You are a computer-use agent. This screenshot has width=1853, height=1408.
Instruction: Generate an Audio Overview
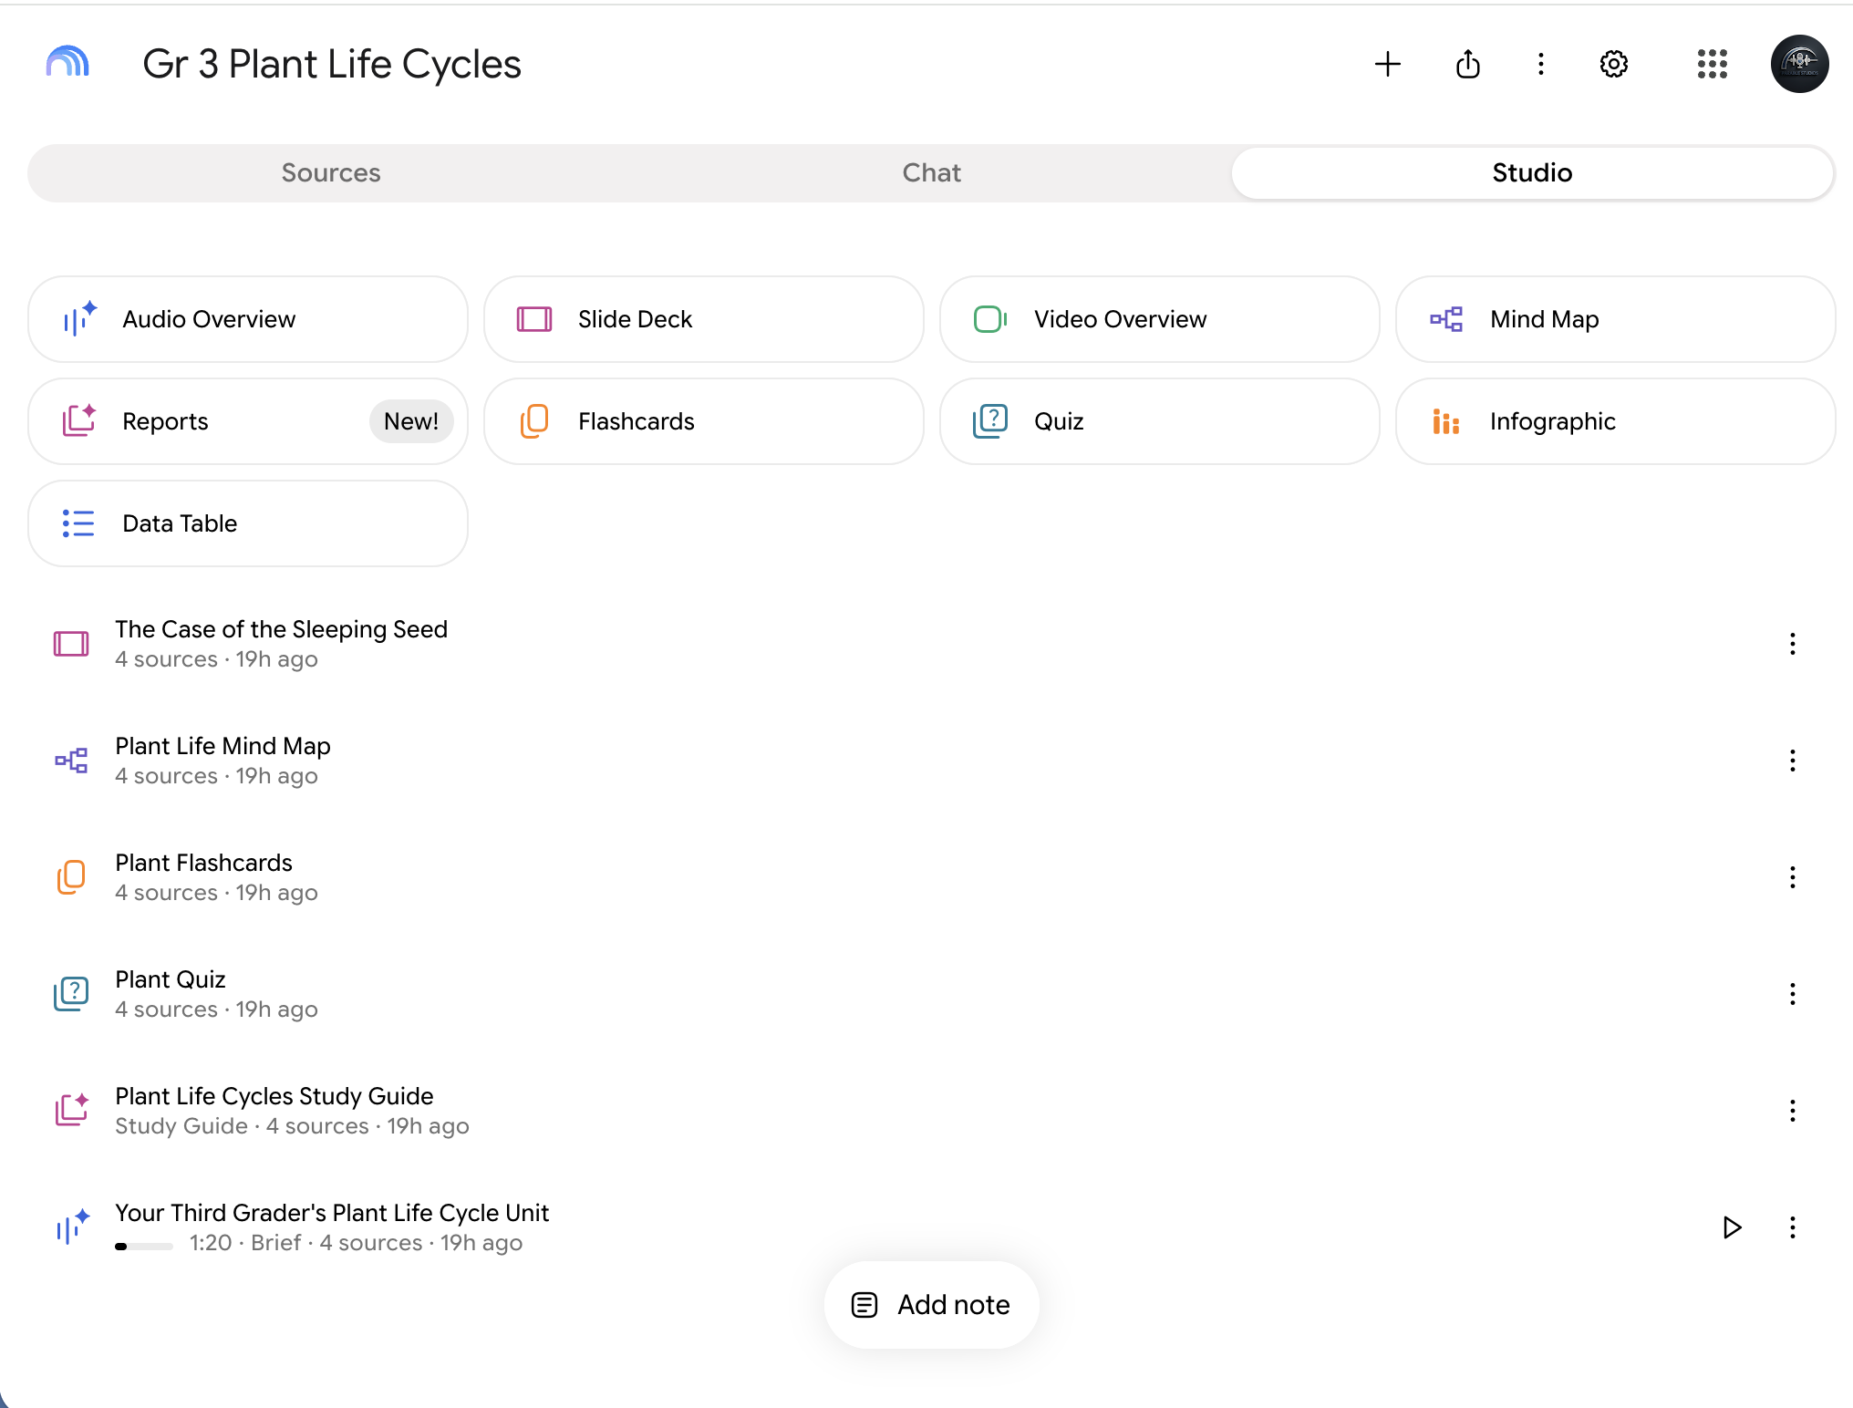tap(248, 319)
